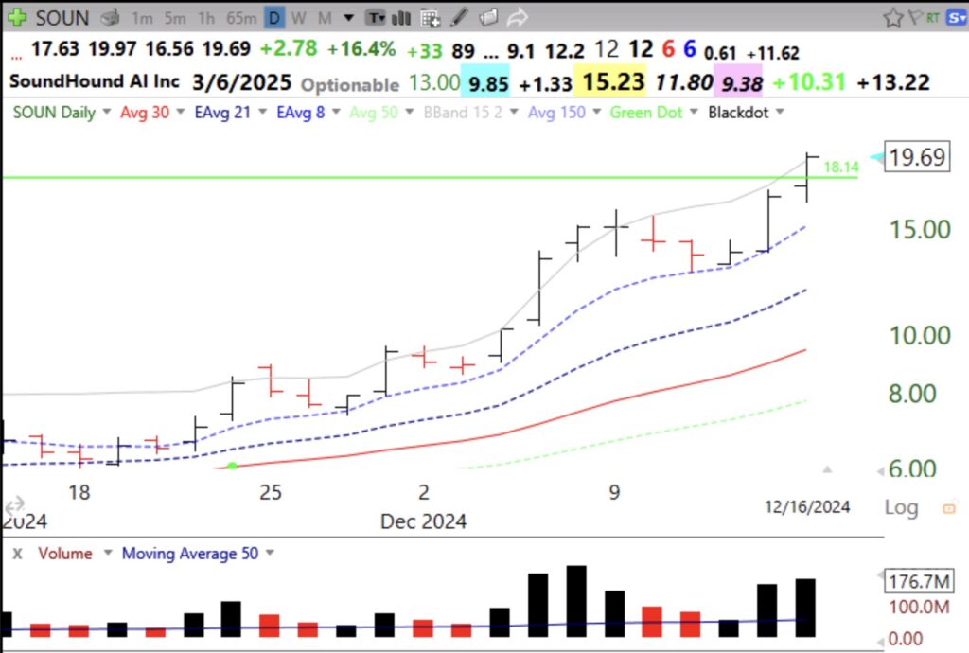
Task: Open the notes folder icon
Action: (487, 17)
